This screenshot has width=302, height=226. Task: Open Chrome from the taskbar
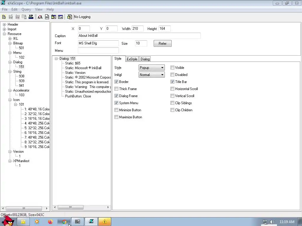[64, 222]
